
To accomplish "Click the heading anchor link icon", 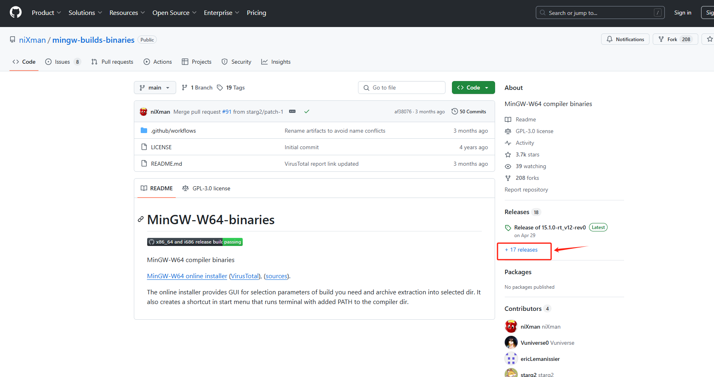I will click(x=141, y=219).
